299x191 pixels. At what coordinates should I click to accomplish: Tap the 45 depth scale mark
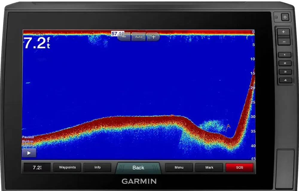pyautogui.click(x=253, y=159)
